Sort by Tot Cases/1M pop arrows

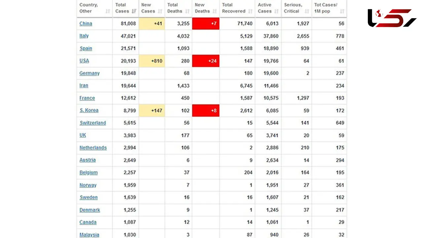pos(342,11)
